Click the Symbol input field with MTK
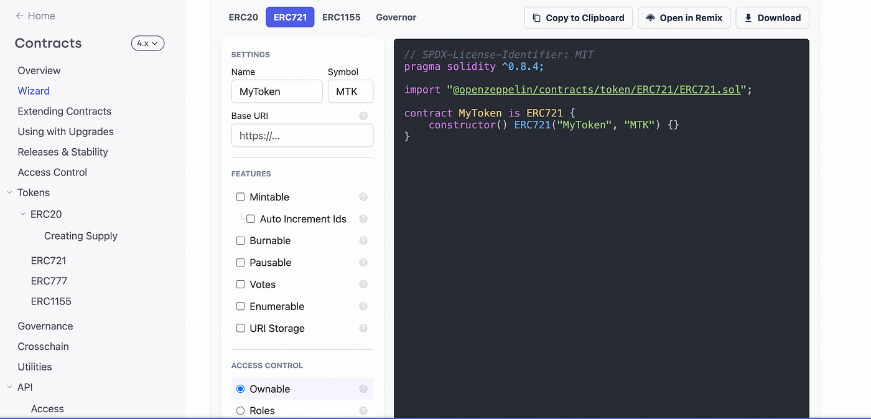871x419 pixels. (x=350, y=91)
